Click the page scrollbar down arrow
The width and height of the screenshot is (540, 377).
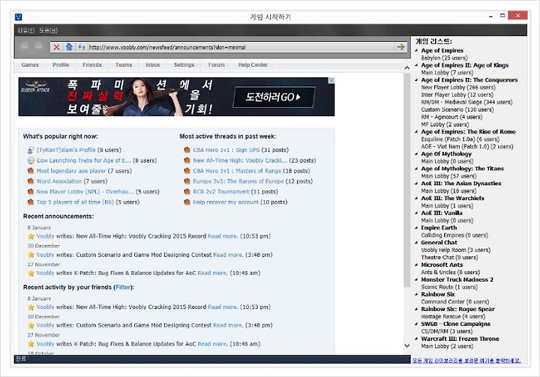coord(406,346)
